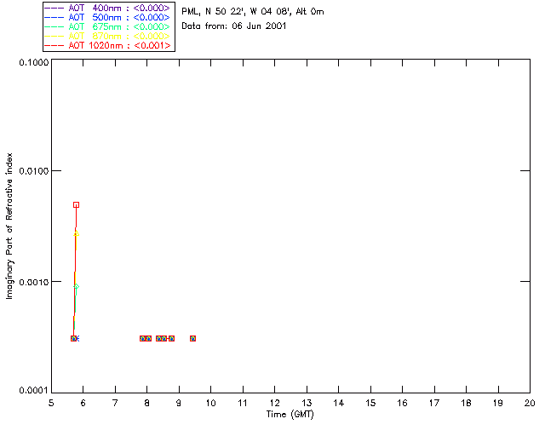Click the 0.0010 y-axis tick label
Image resolution: width=545 pixels, height=436 pixels.
click(x=34, y=282)
